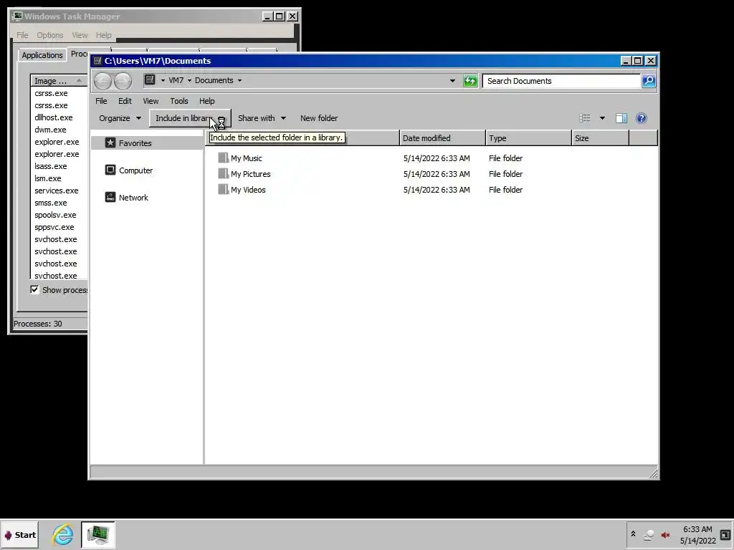
Task: Switch to Task Manager Applications tab
Action: (42, 55)
